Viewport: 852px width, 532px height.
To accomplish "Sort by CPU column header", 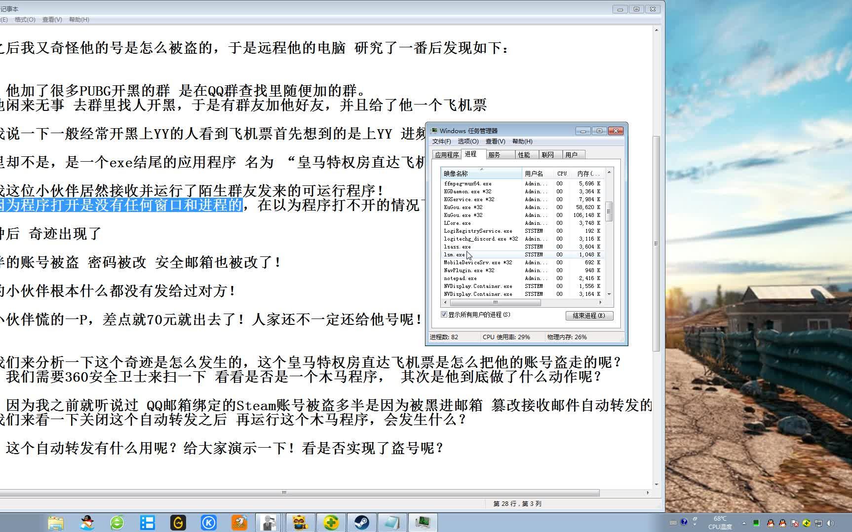I will click(562, 174).
